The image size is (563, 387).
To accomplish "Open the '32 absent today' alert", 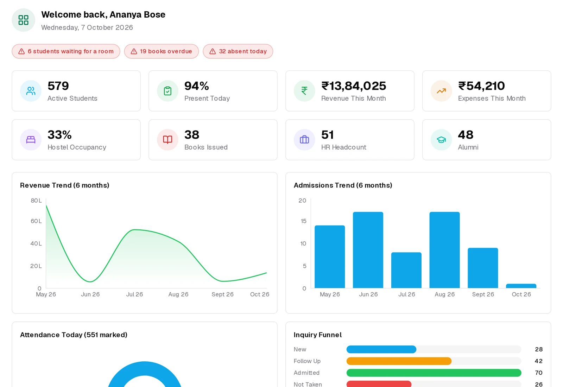I will click(x=238, y=51).
